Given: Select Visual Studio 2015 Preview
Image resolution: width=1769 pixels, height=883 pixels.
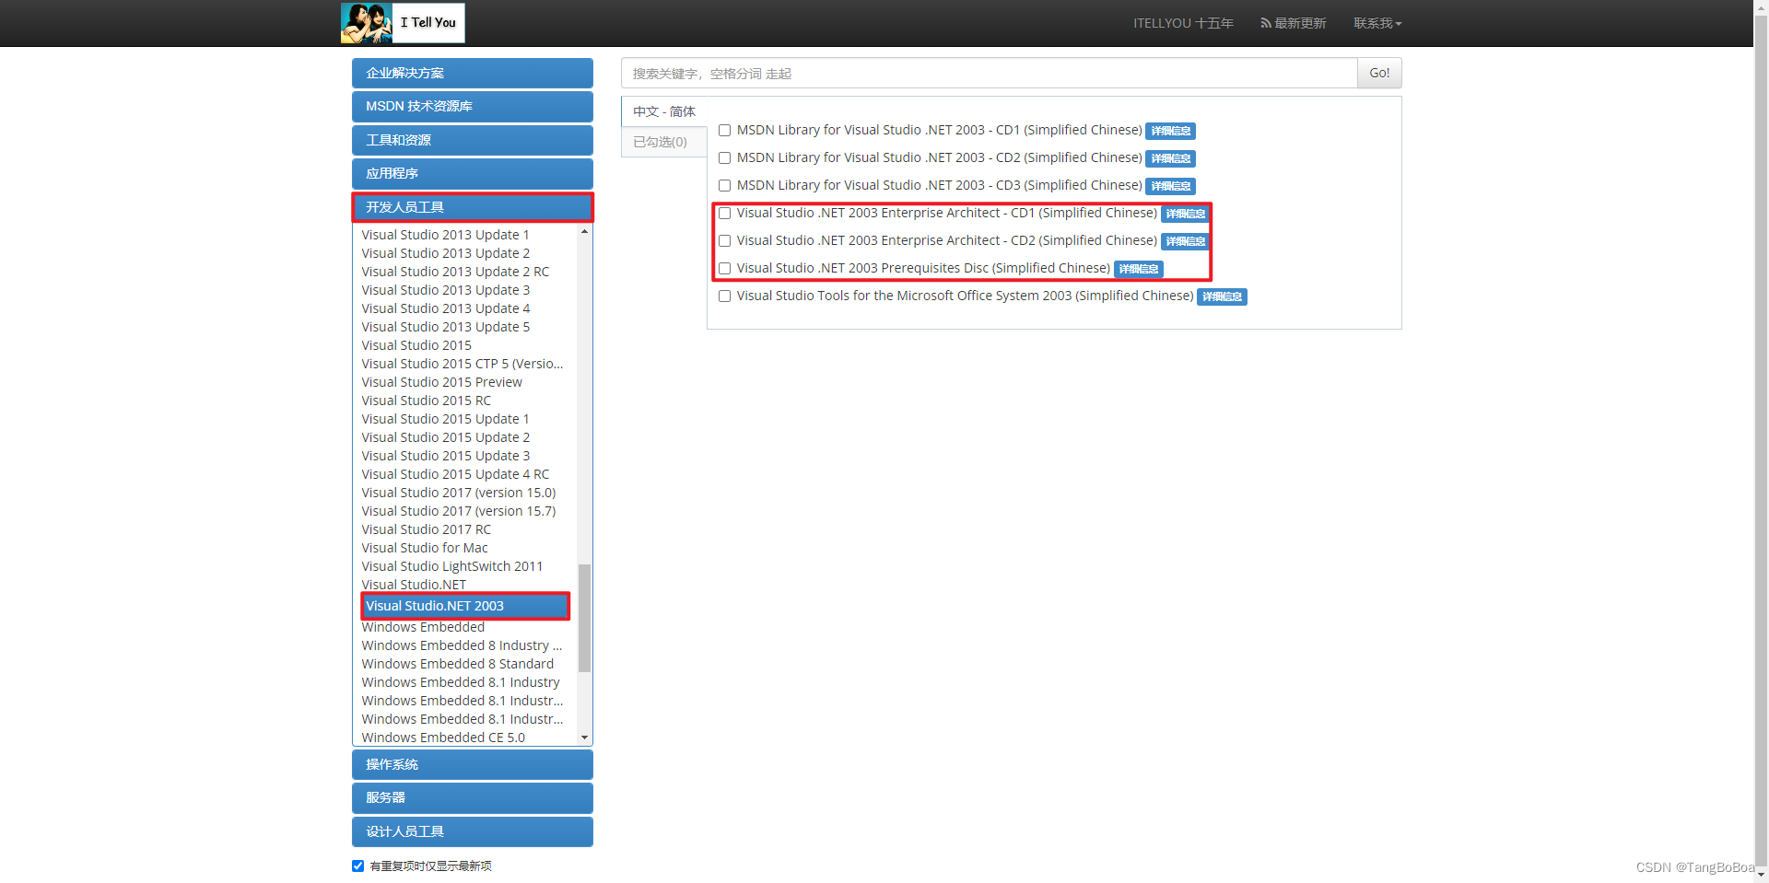Looking at the screenshot, I should pos(442,382).
